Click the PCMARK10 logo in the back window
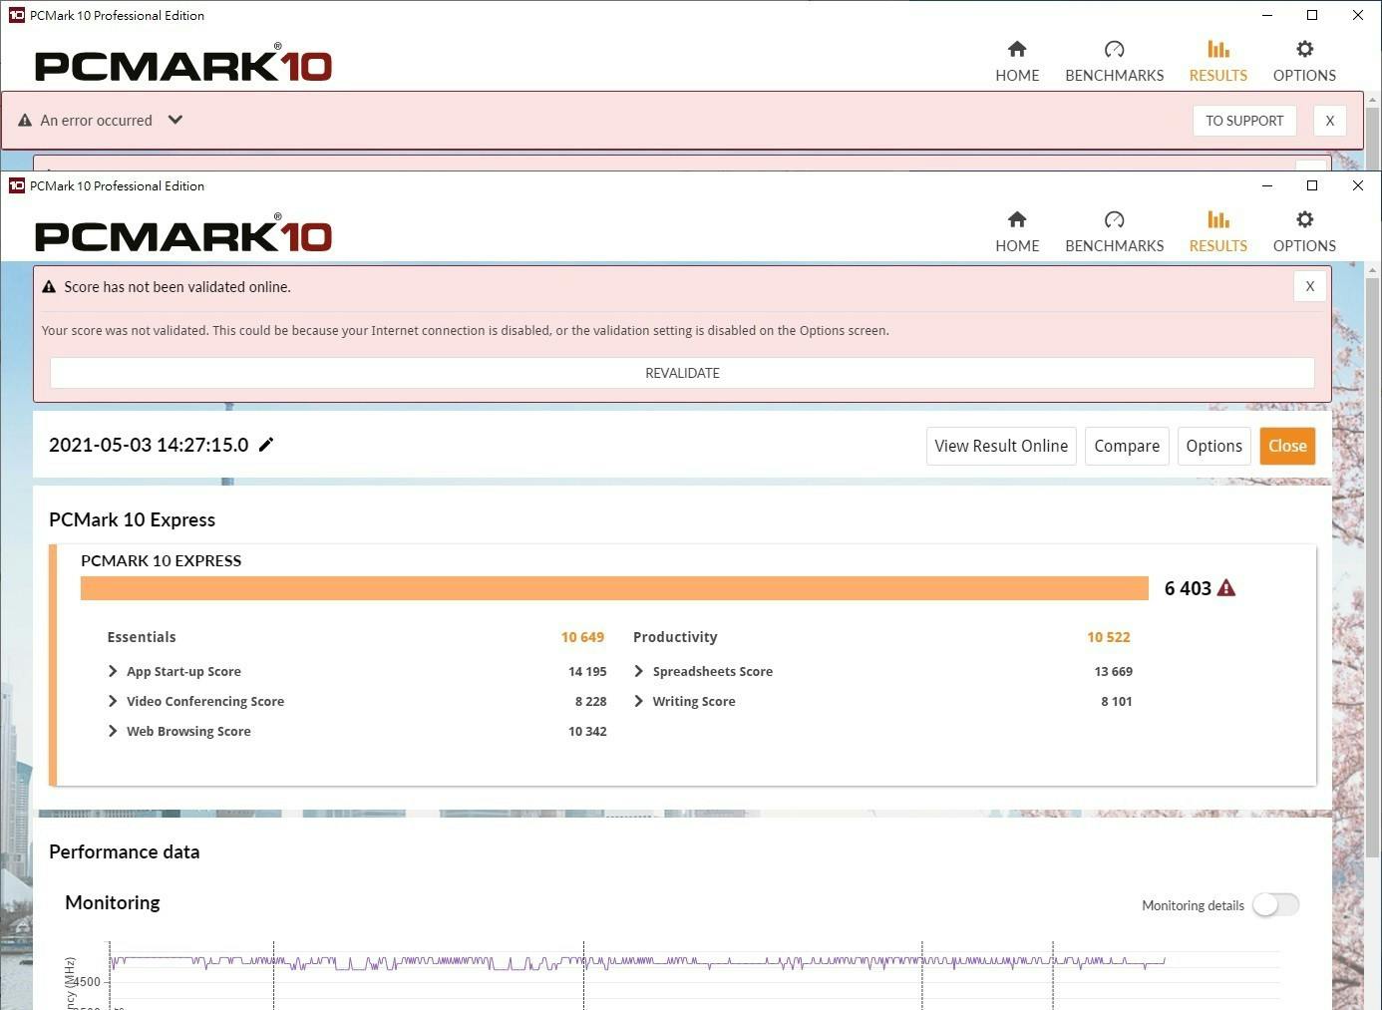This screenshot has width=1382, height=1010. 183,64
